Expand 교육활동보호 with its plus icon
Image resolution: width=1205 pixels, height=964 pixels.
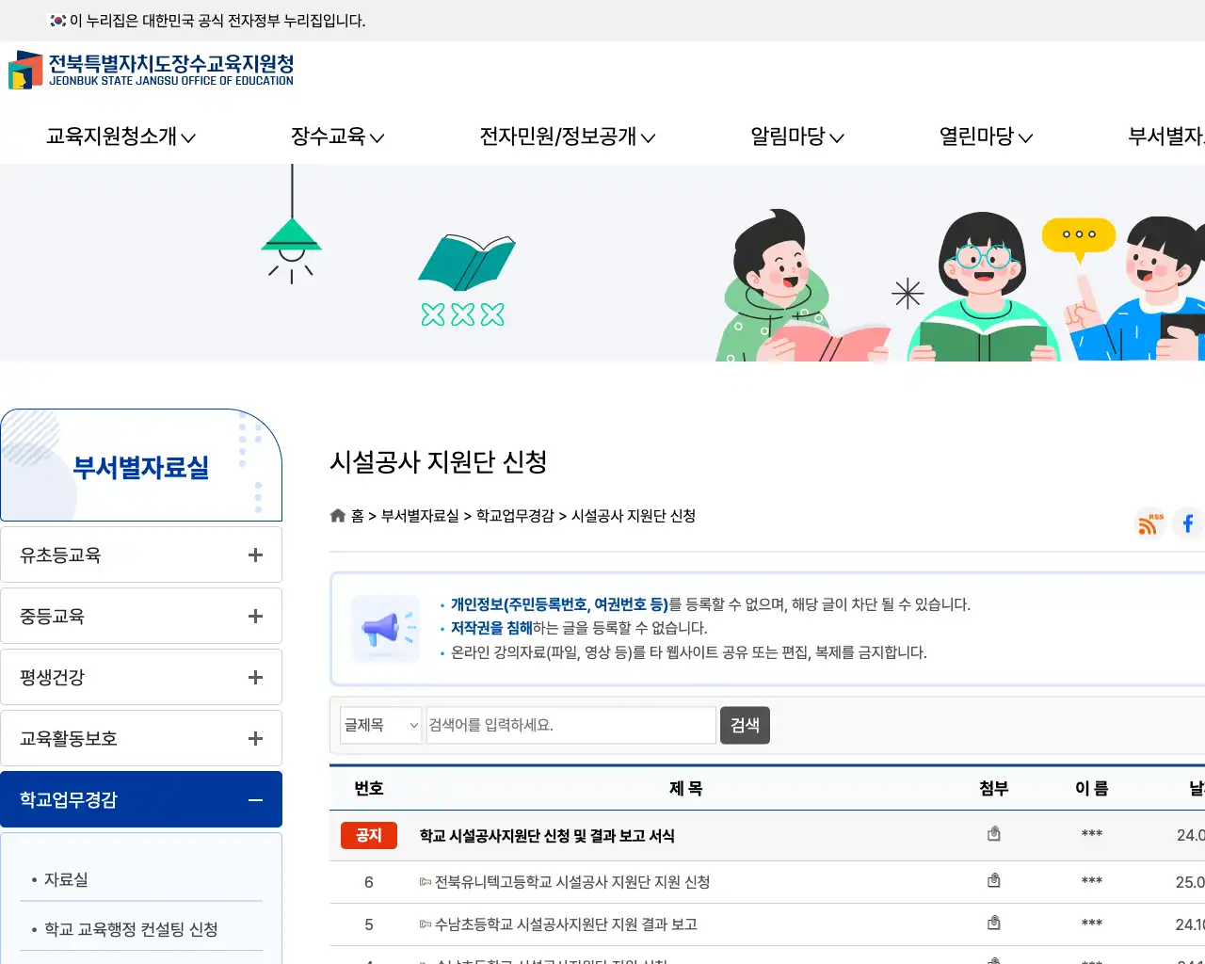[x=255, y=738]
